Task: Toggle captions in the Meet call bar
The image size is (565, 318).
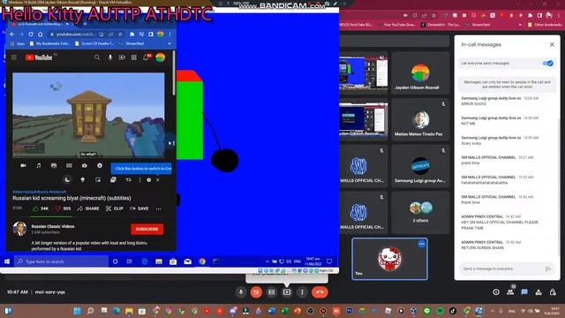Action: coord(271,292)
